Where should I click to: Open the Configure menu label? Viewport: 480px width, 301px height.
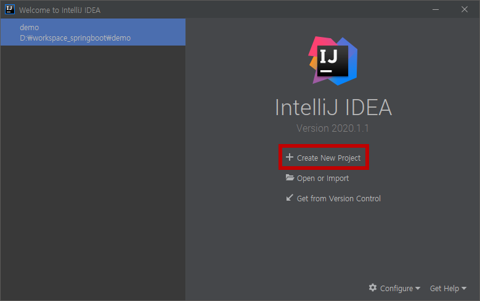click(396, 289)
